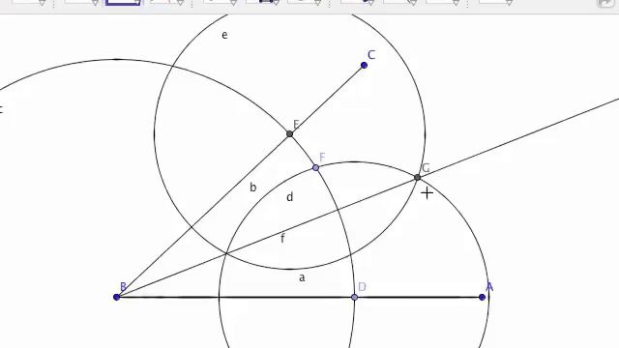Select intersection point G on the ray
Image resolution: width=619 pixels, height=348 pixels.
click(x=417, y=178)
